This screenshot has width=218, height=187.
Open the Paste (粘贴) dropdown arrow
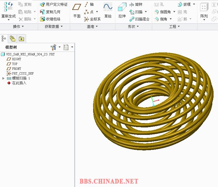click(x=35, y=12)
